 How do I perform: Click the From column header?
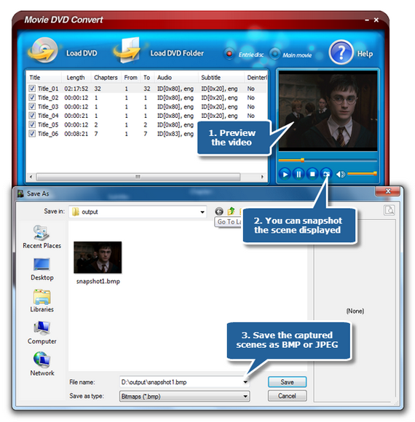[130, 78]
